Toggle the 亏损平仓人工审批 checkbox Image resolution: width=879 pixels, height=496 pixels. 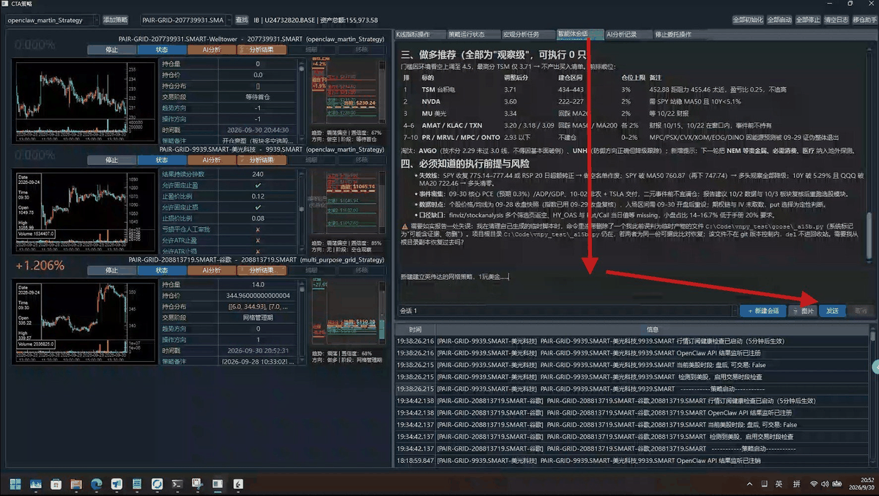click(258, 229)
